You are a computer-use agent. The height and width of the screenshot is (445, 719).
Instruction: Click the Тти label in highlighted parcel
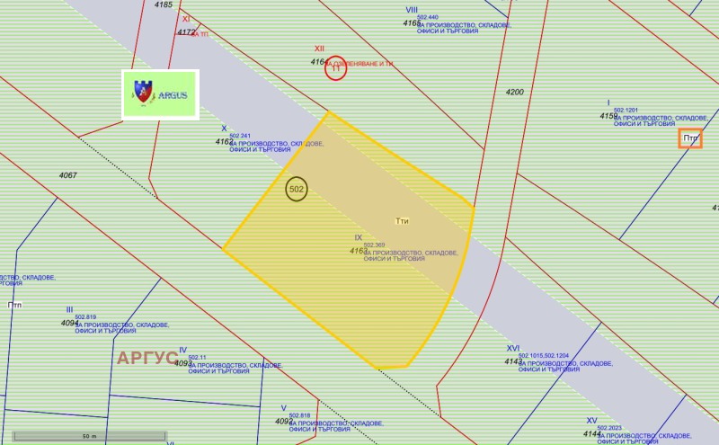click(x=403, y=220)
